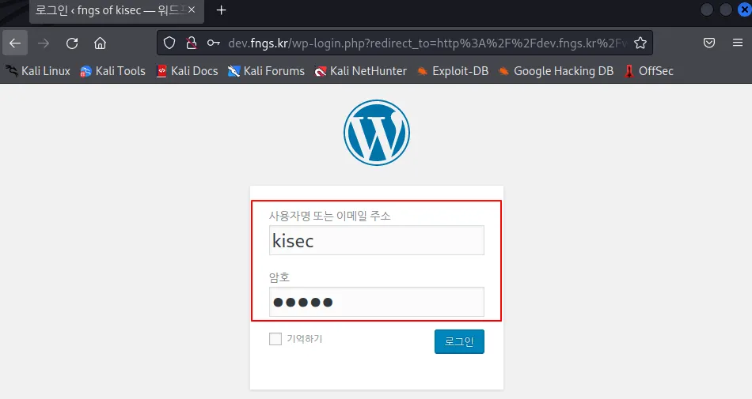Click the 암호 label

[279, 277]
